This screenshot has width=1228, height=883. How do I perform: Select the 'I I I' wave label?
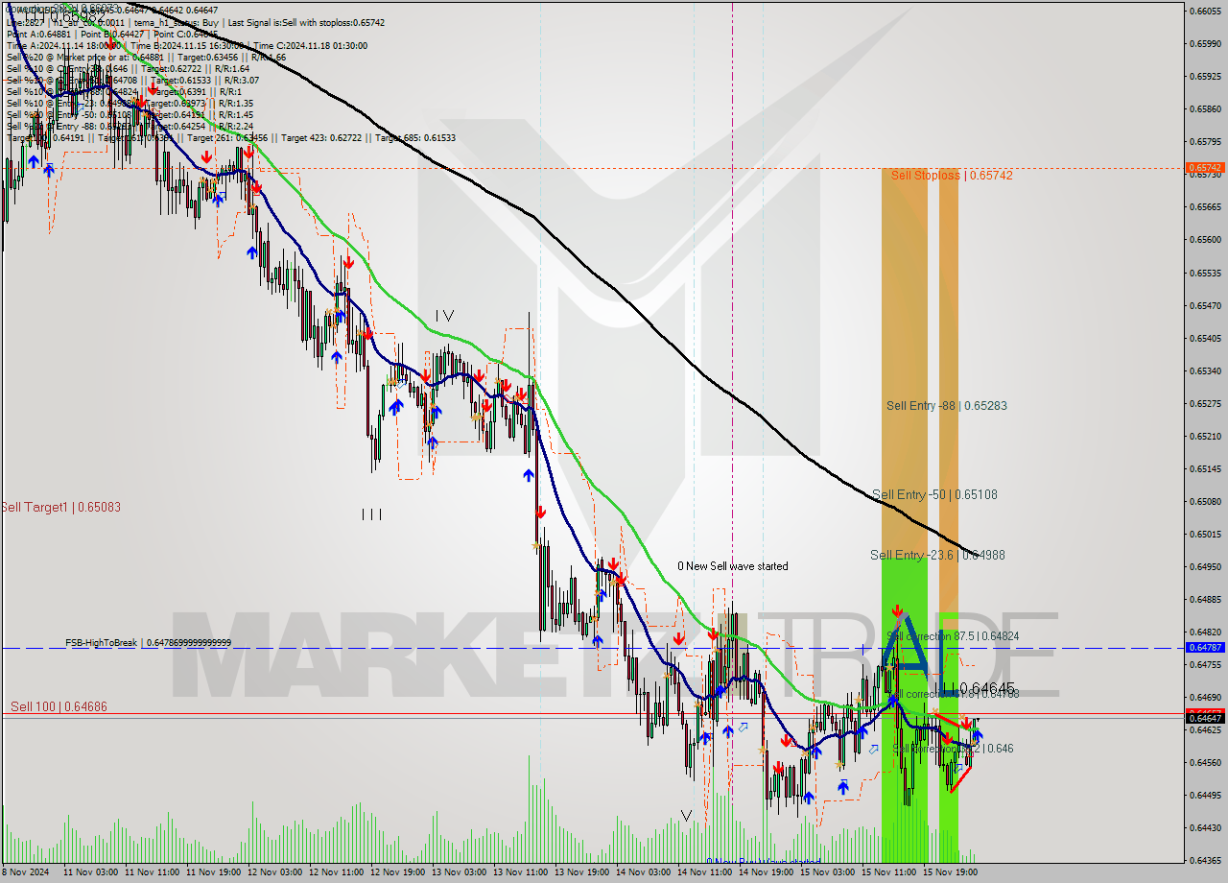coord(371,514)
